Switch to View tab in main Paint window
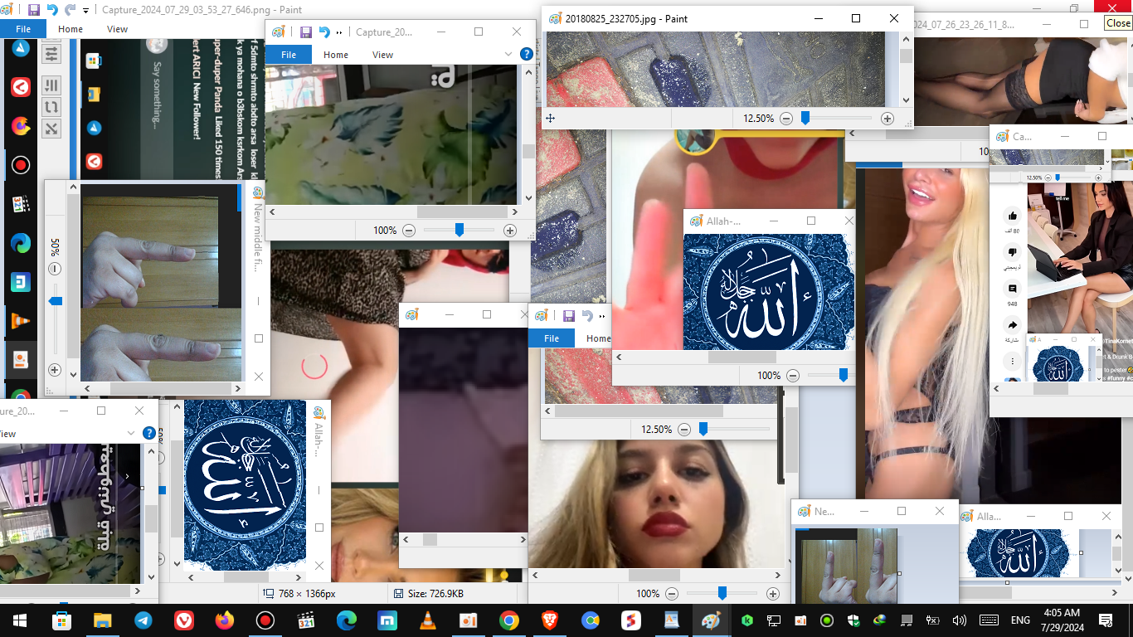Screen dimensions: 1133x637 pos(117,29)
